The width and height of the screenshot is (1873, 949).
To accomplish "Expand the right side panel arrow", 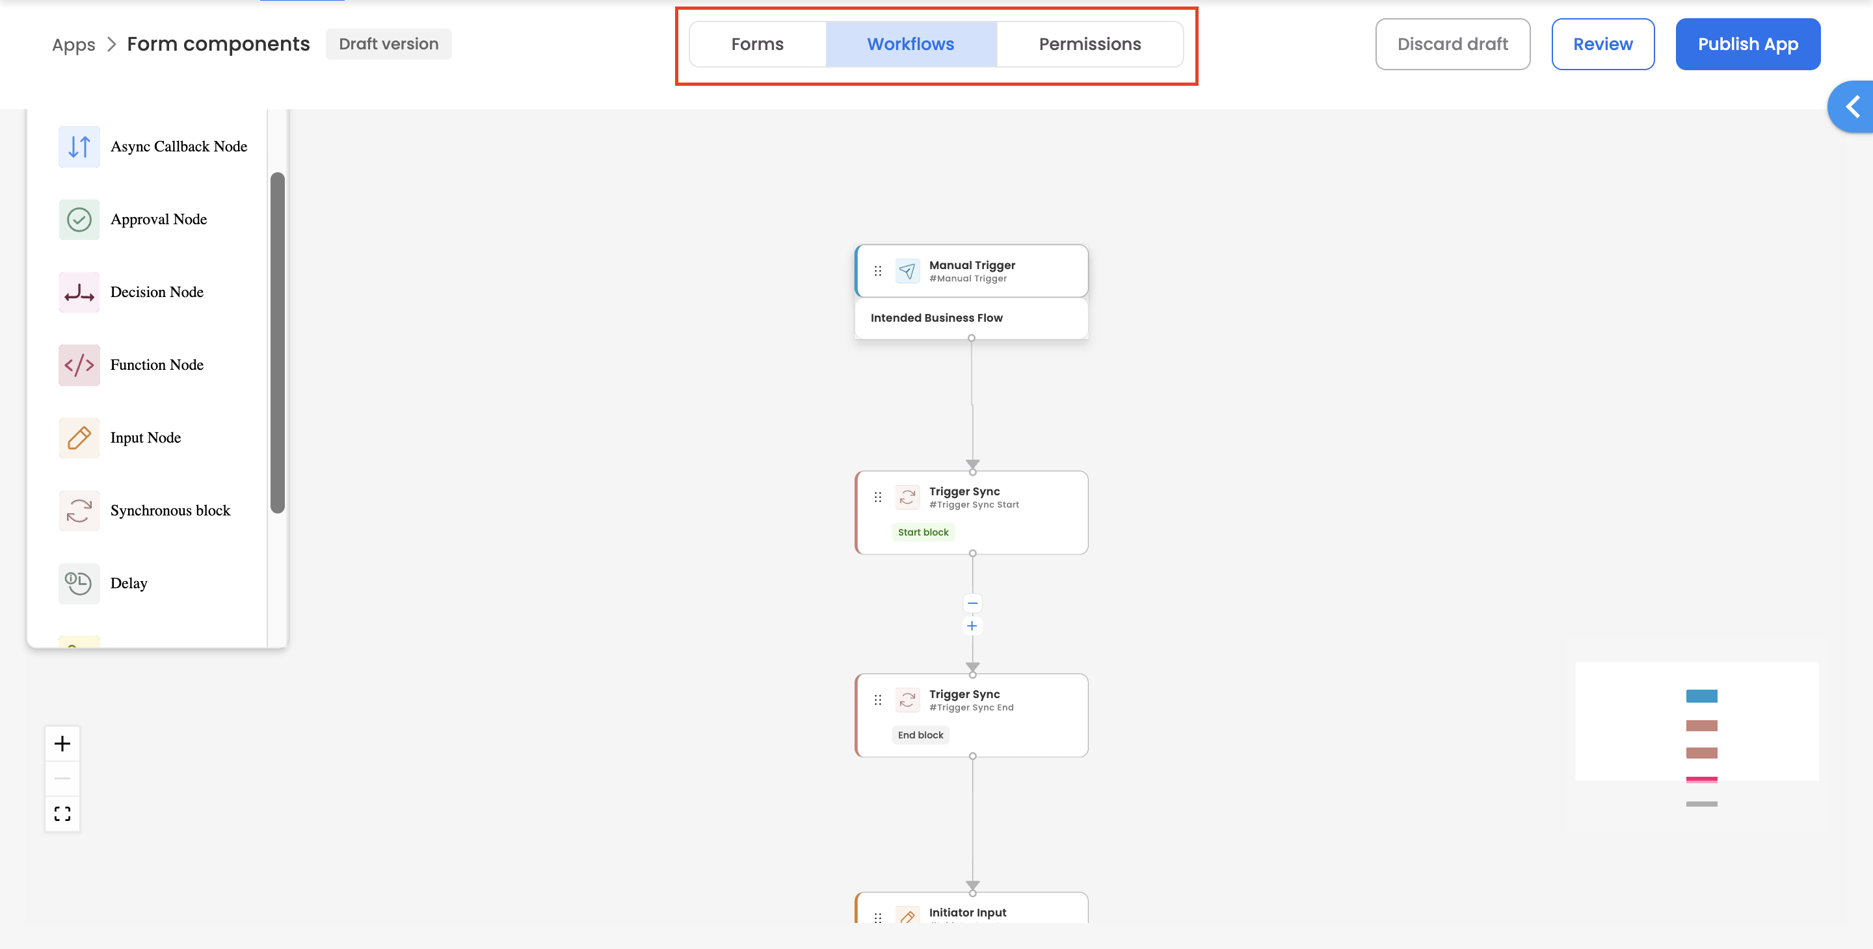I will point(1853,107).
